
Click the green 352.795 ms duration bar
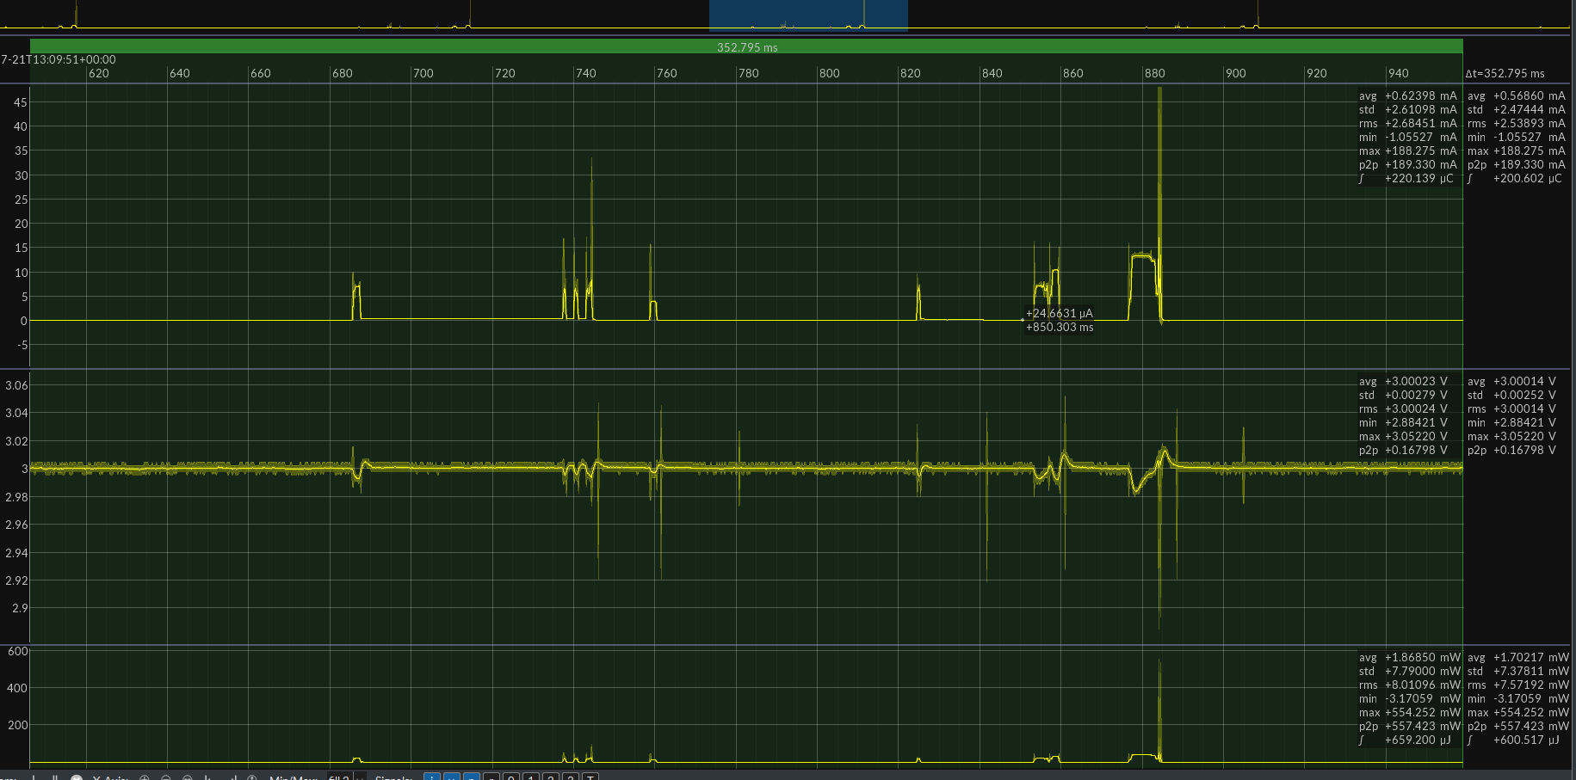745,46
